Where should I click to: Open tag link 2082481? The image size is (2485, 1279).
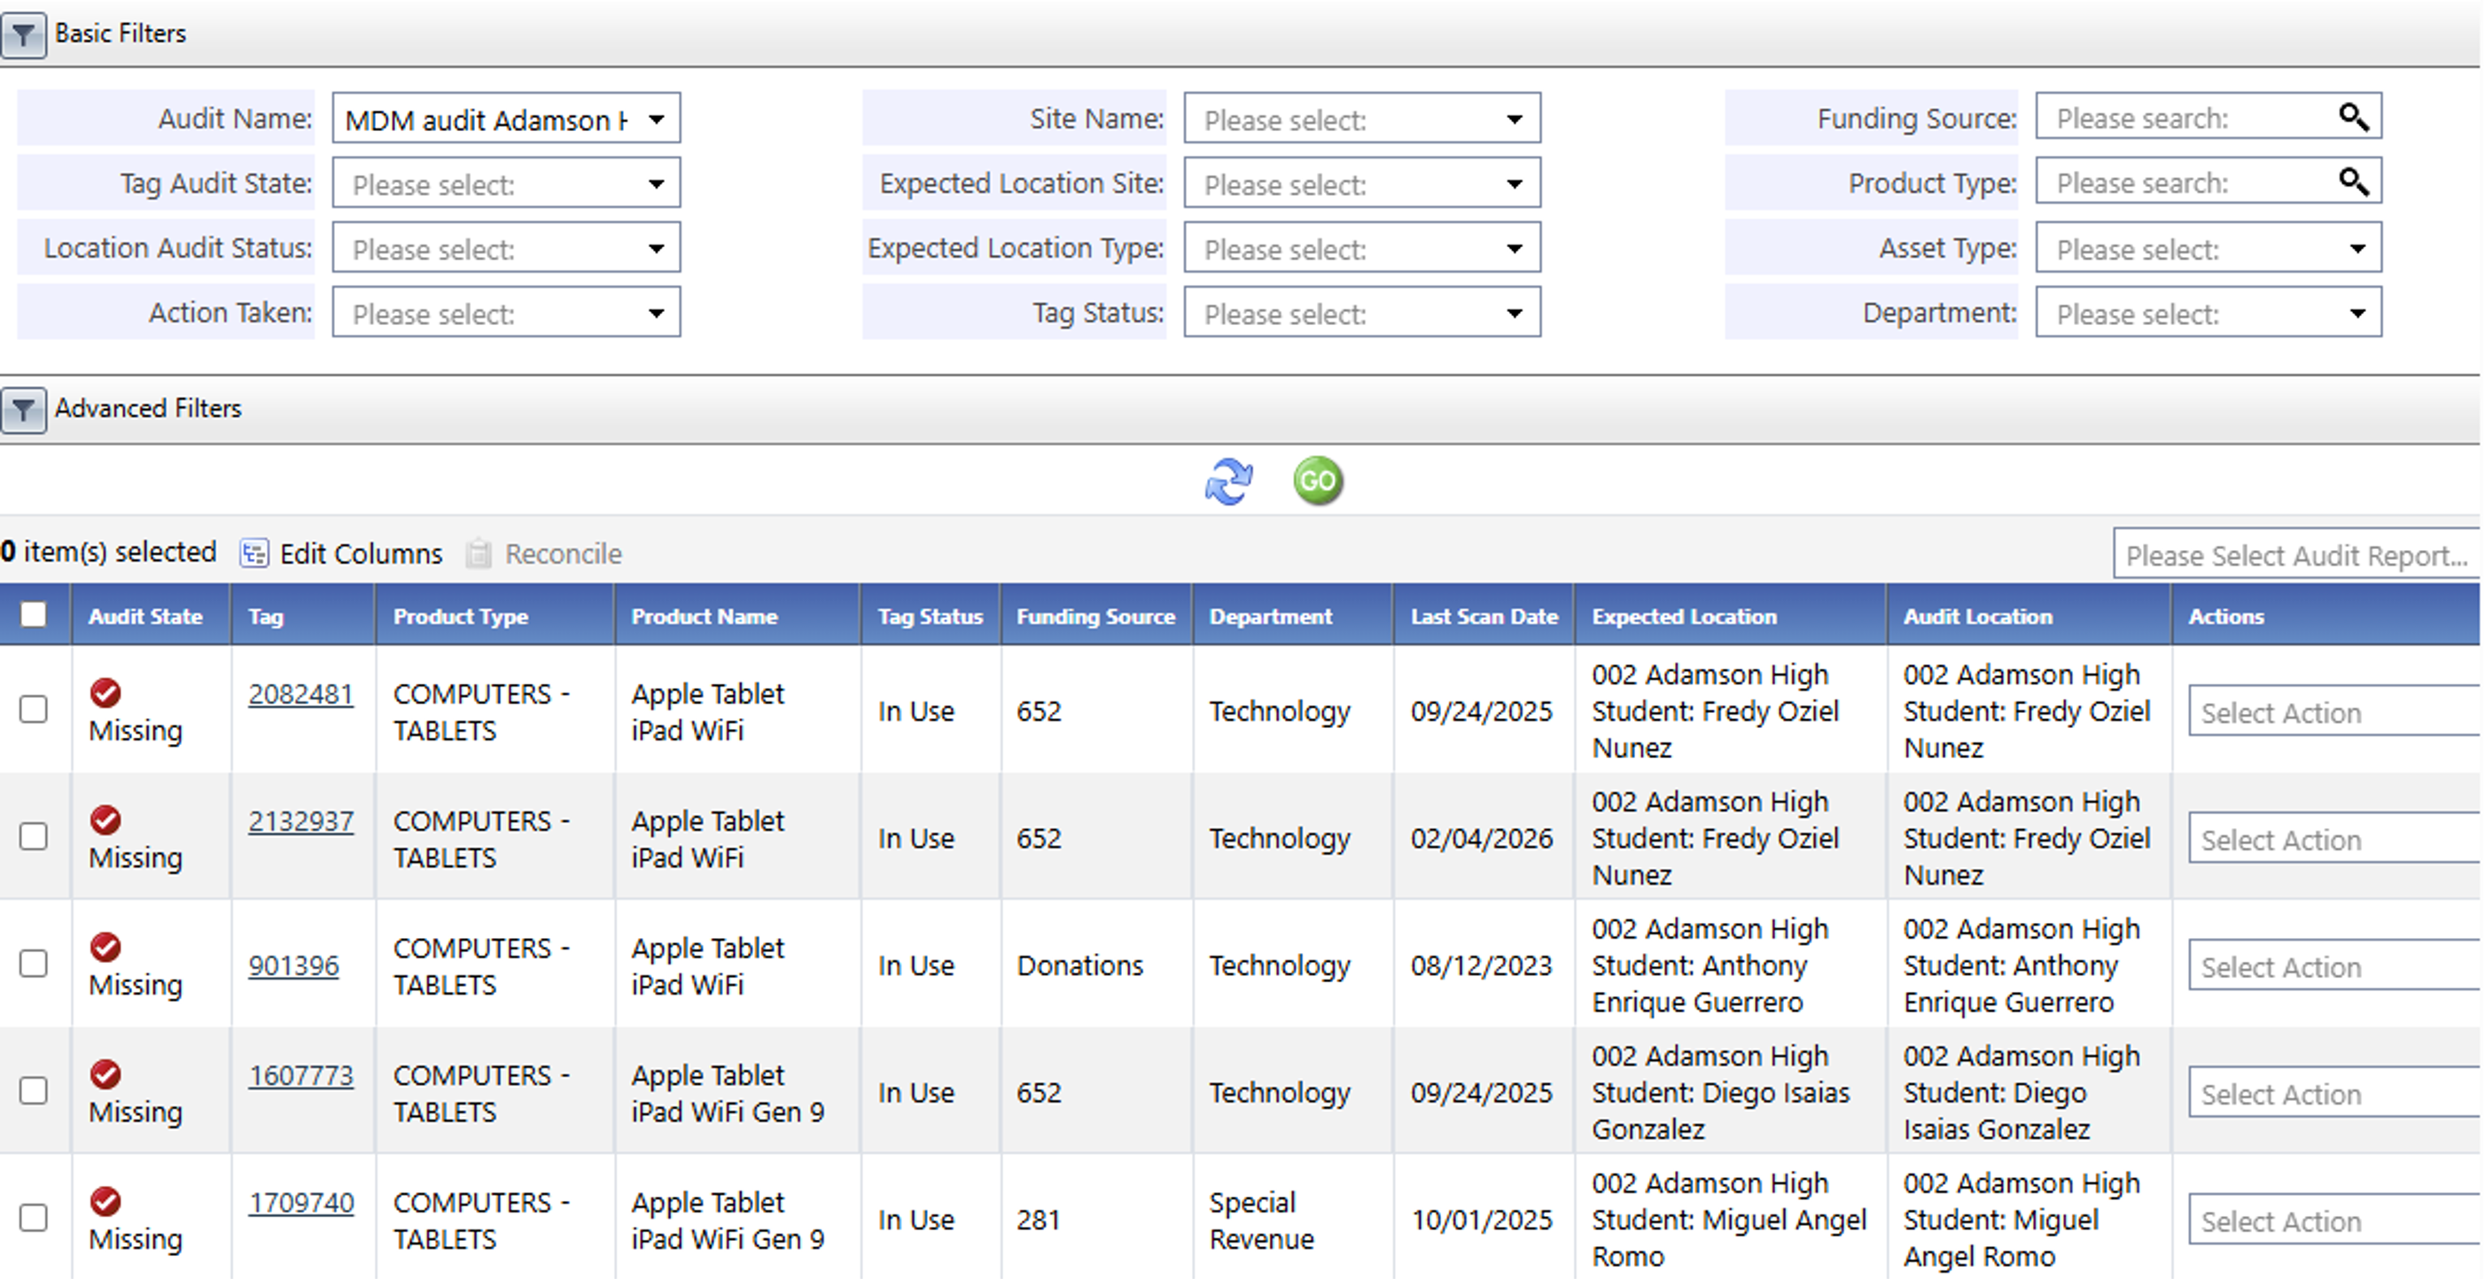click(x=301, y=694)
